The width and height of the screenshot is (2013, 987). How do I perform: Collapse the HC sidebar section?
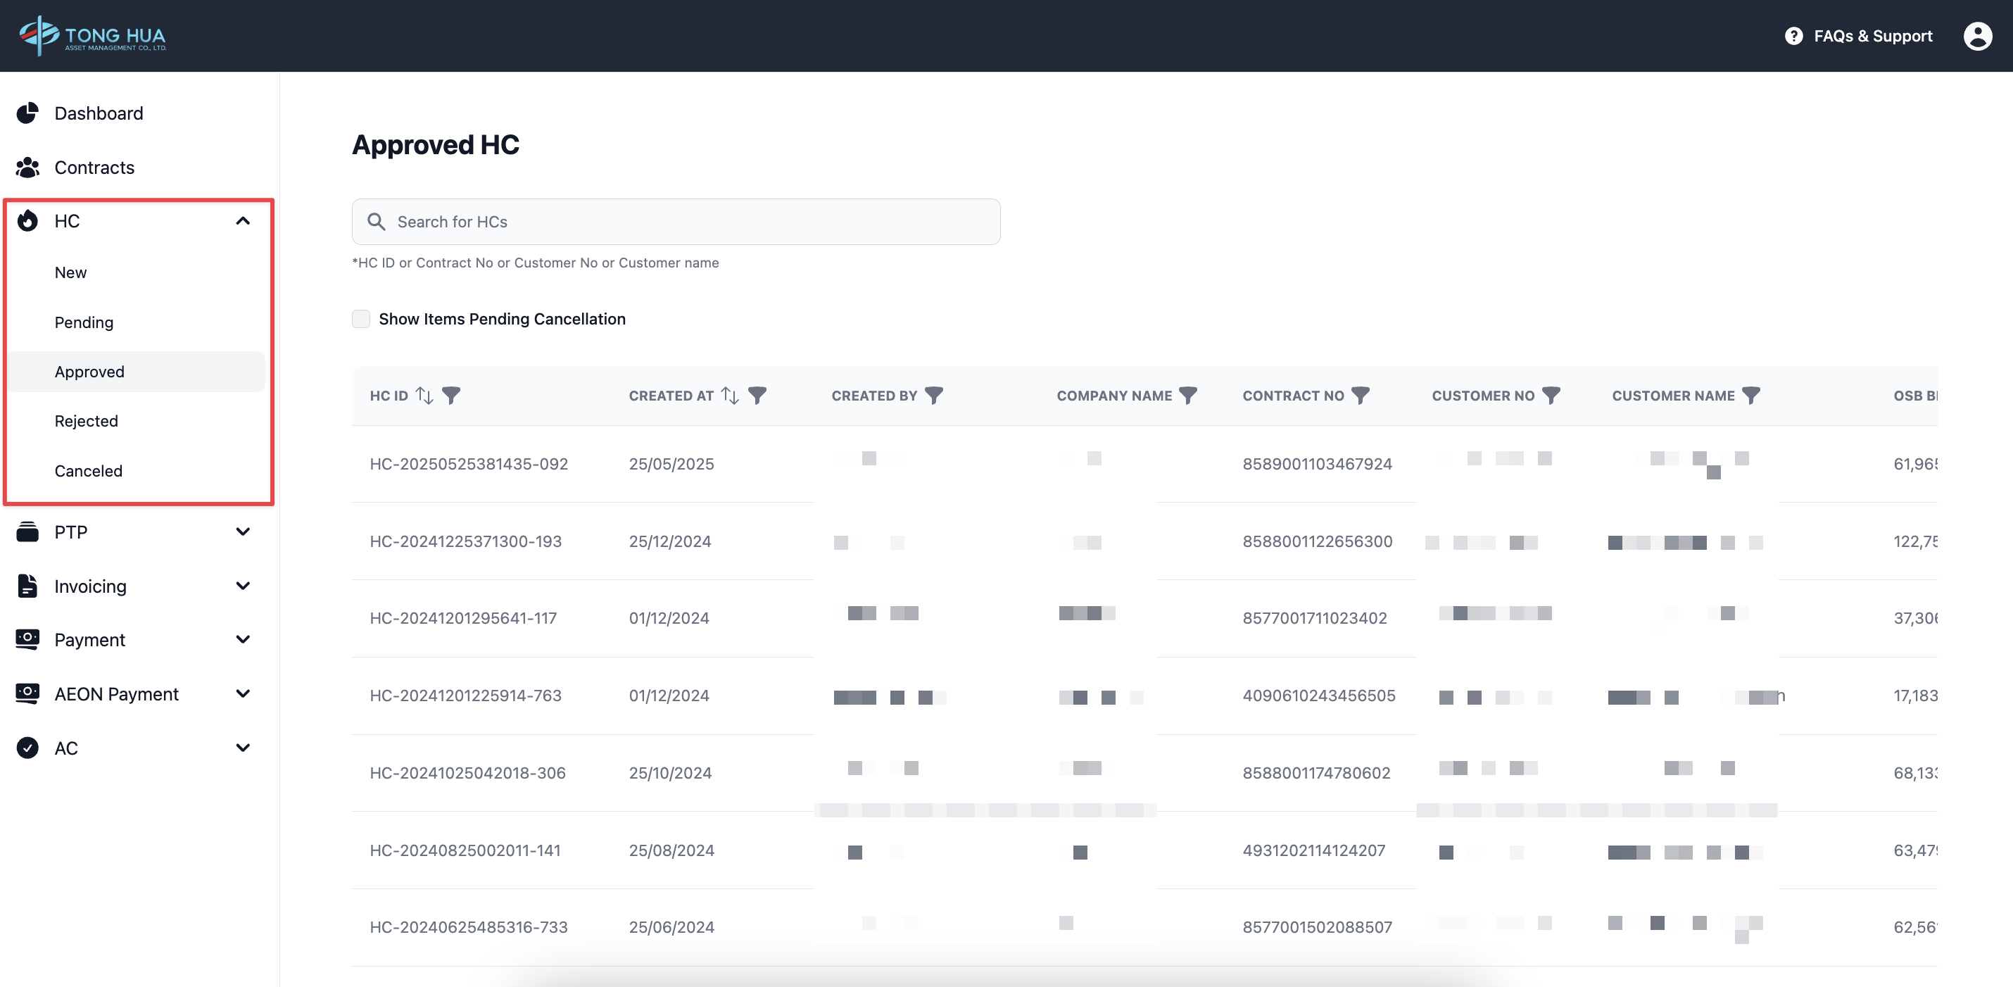coord(243,221)
